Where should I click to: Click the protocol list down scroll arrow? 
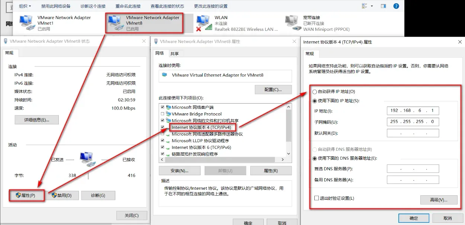tap(289, 153)
